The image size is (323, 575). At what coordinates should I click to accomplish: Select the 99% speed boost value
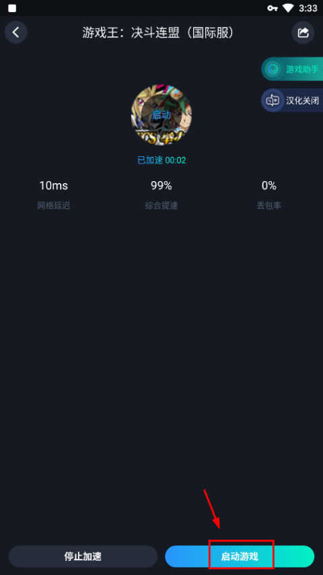coord(161,186)
